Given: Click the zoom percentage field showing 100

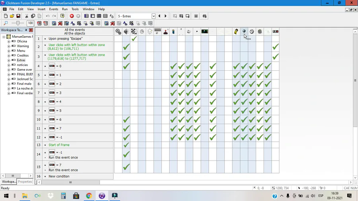Looking at the screenshot, I should [30, 23].
